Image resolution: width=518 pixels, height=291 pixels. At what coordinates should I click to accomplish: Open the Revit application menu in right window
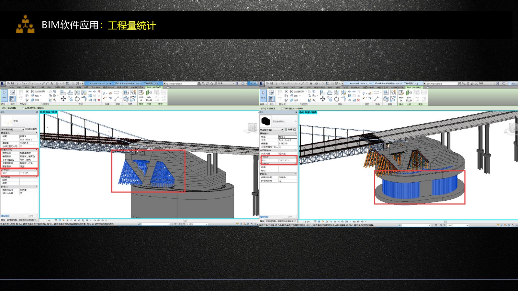tap(262, 84)
